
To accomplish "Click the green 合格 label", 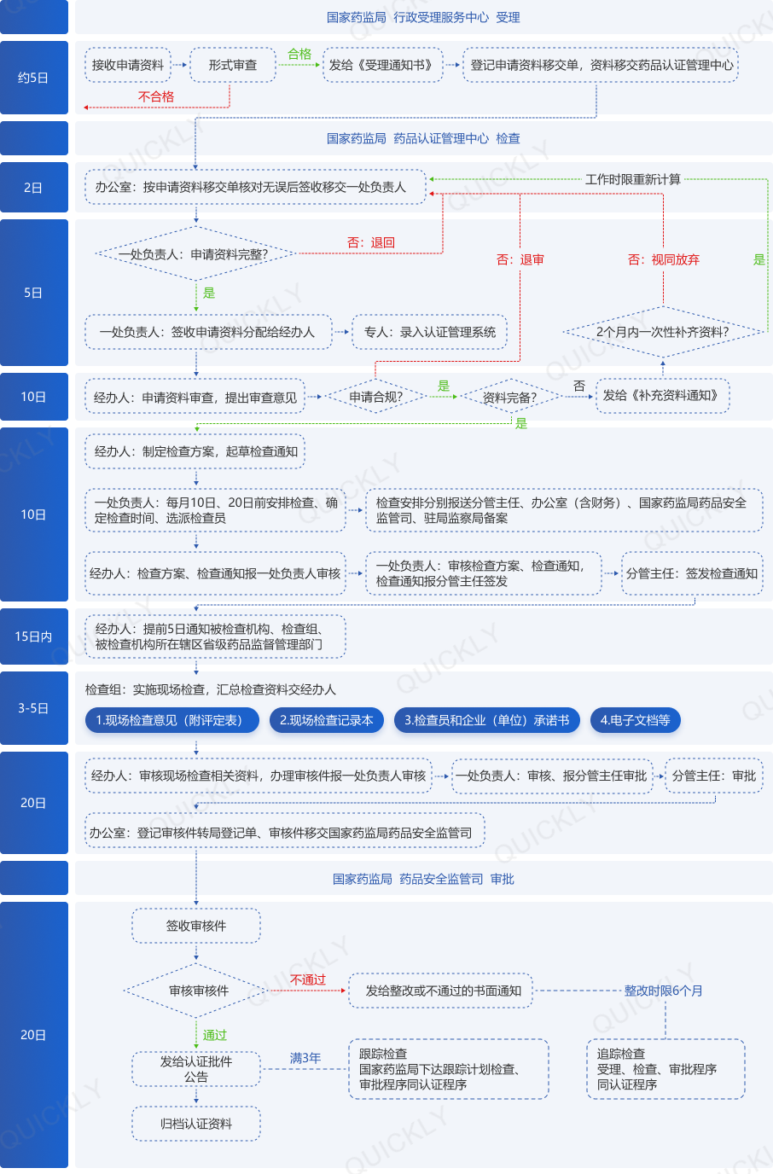I will pyautogui.click(x=299, y=54).
